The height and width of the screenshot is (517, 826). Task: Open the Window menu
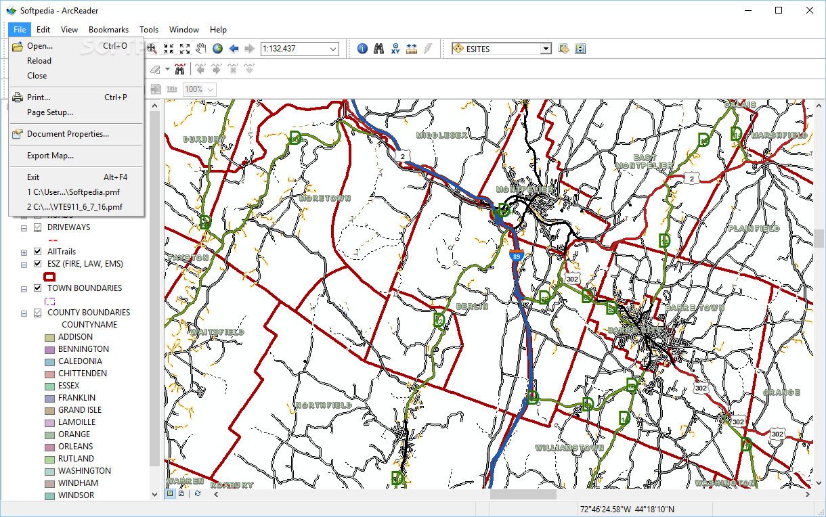point(184,30)
